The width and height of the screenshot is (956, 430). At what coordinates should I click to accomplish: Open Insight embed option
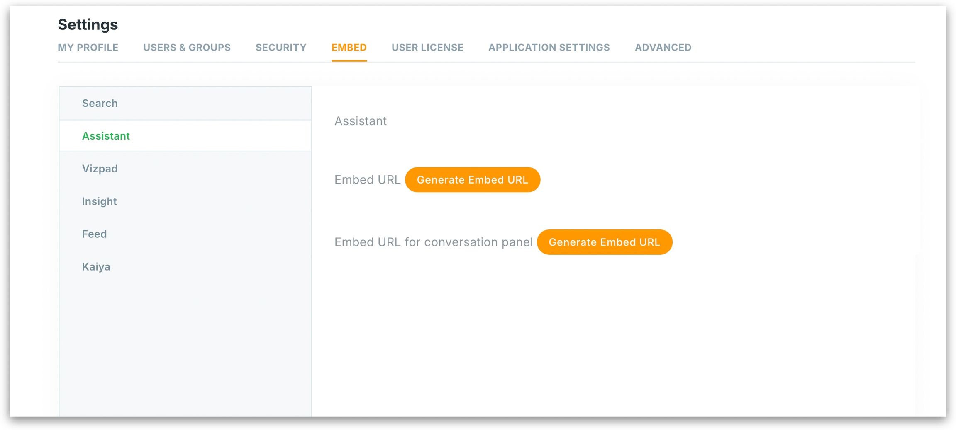click(185, 201)
